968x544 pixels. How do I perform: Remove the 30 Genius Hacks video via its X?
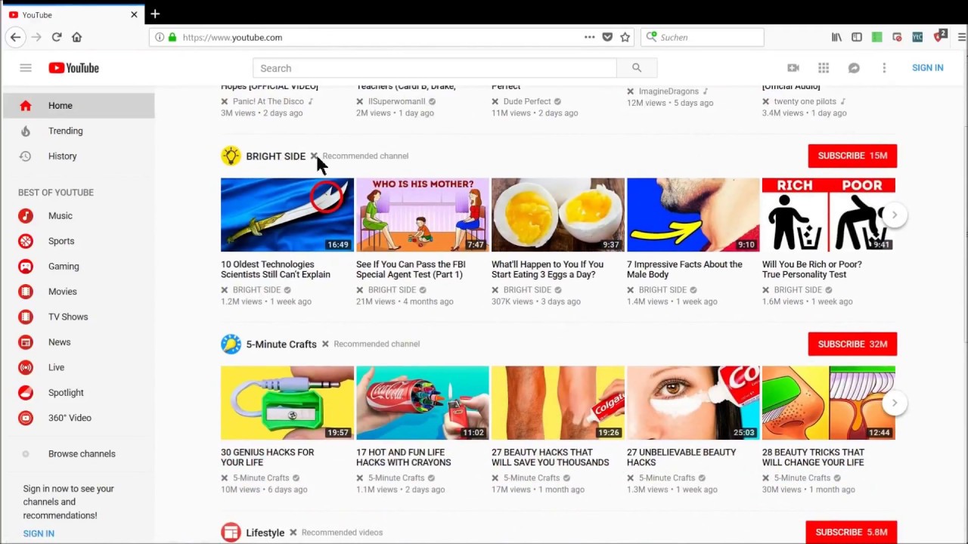[x=225, y=478]
